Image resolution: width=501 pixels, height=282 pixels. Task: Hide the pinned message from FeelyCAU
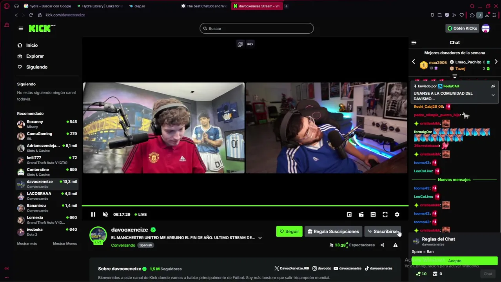pyautogui.click(x=493, y=86)
